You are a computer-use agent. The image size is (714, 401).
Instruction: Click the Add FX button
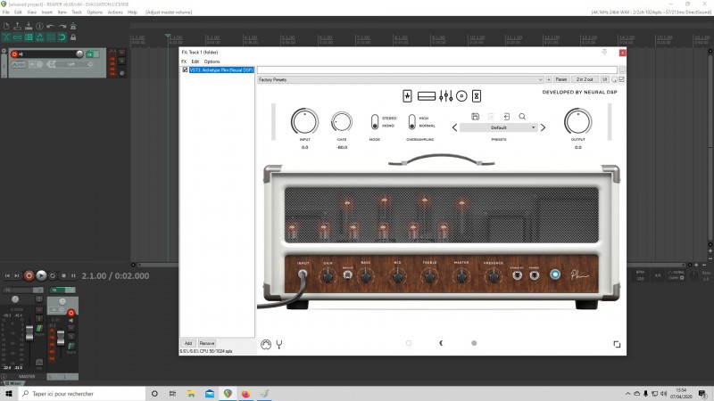pos(188,343)
